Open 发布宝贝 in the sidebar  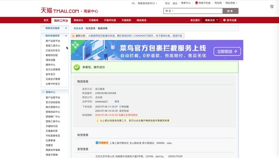pos(50,74)
